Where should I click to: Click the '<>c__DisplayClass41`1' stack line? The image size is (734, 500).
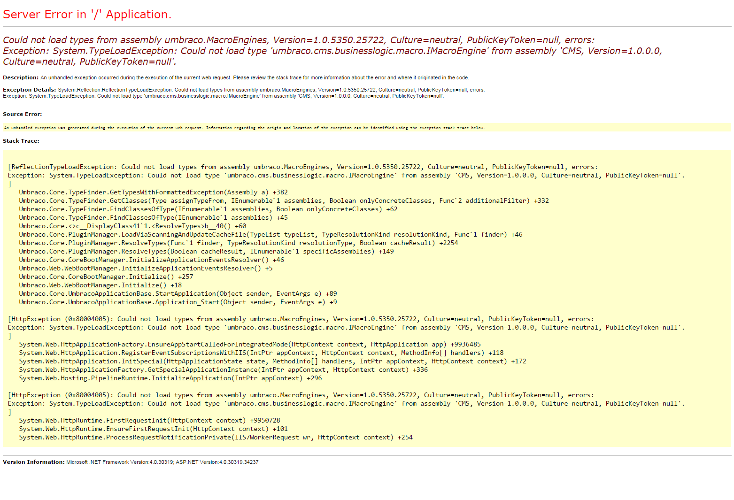click(x=132, y=226)
